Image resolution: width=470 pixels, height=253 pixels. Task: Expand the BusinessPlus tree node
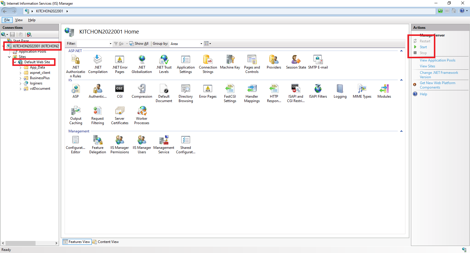20,78
